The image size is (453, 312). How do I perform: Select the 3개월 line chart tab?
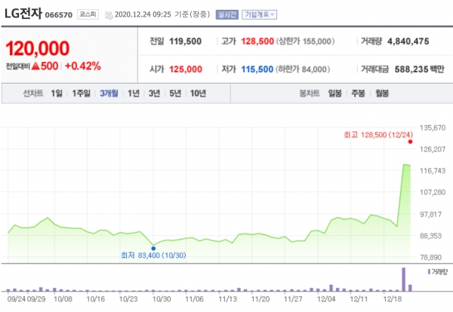click(x=109, y=93)
